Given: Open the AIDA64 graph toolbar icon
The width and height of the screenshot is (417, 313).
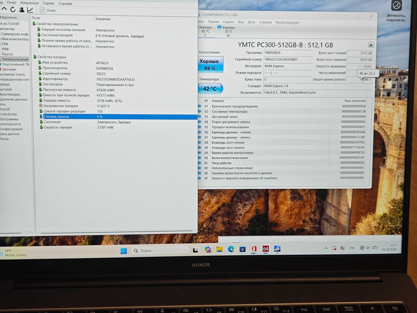Looking at the screenshot, I should pyautogui.click(x=30, y=10).
